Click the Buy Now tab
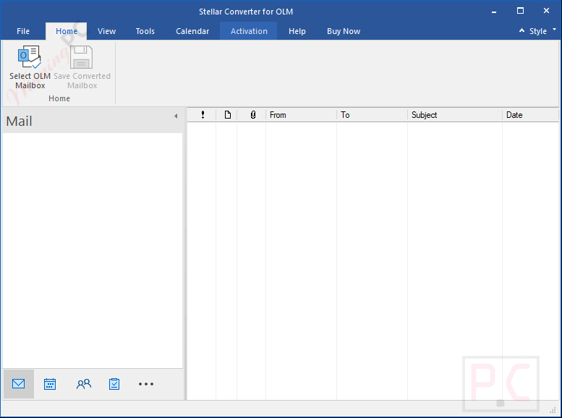Viewport: 562px width, 418px height. (344, 31)
